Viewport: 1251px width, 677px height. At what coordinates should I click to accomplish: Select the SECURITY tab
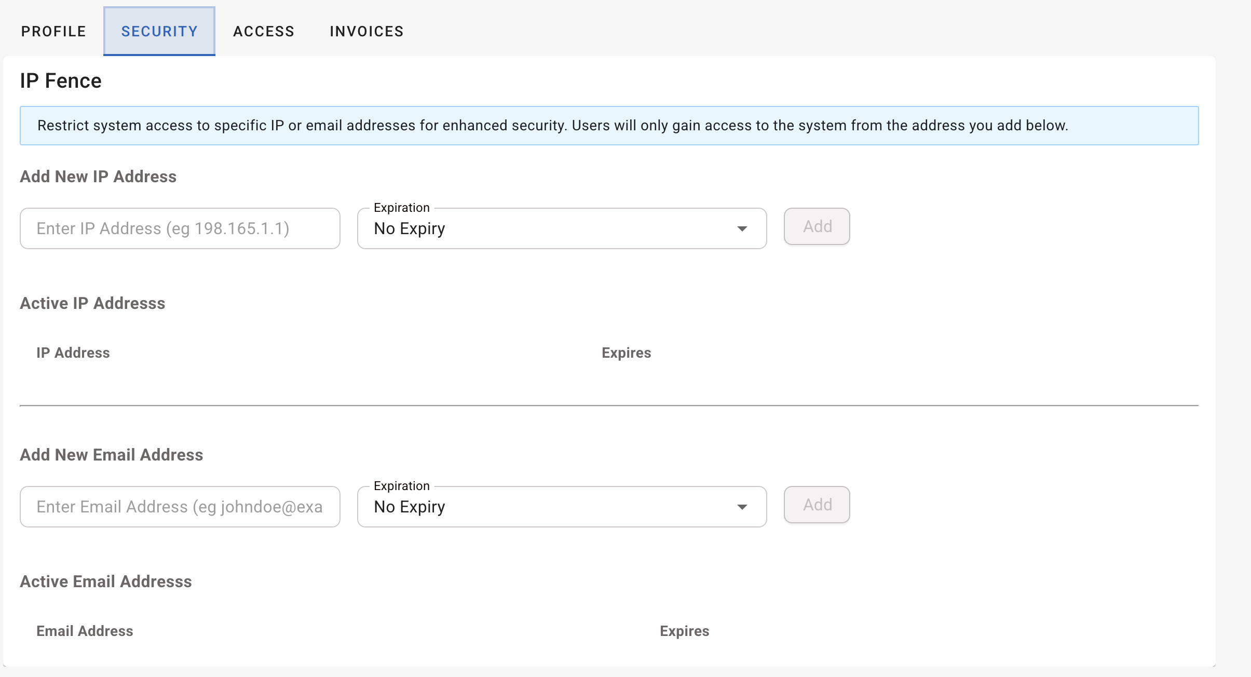click(x=159, y=31)
